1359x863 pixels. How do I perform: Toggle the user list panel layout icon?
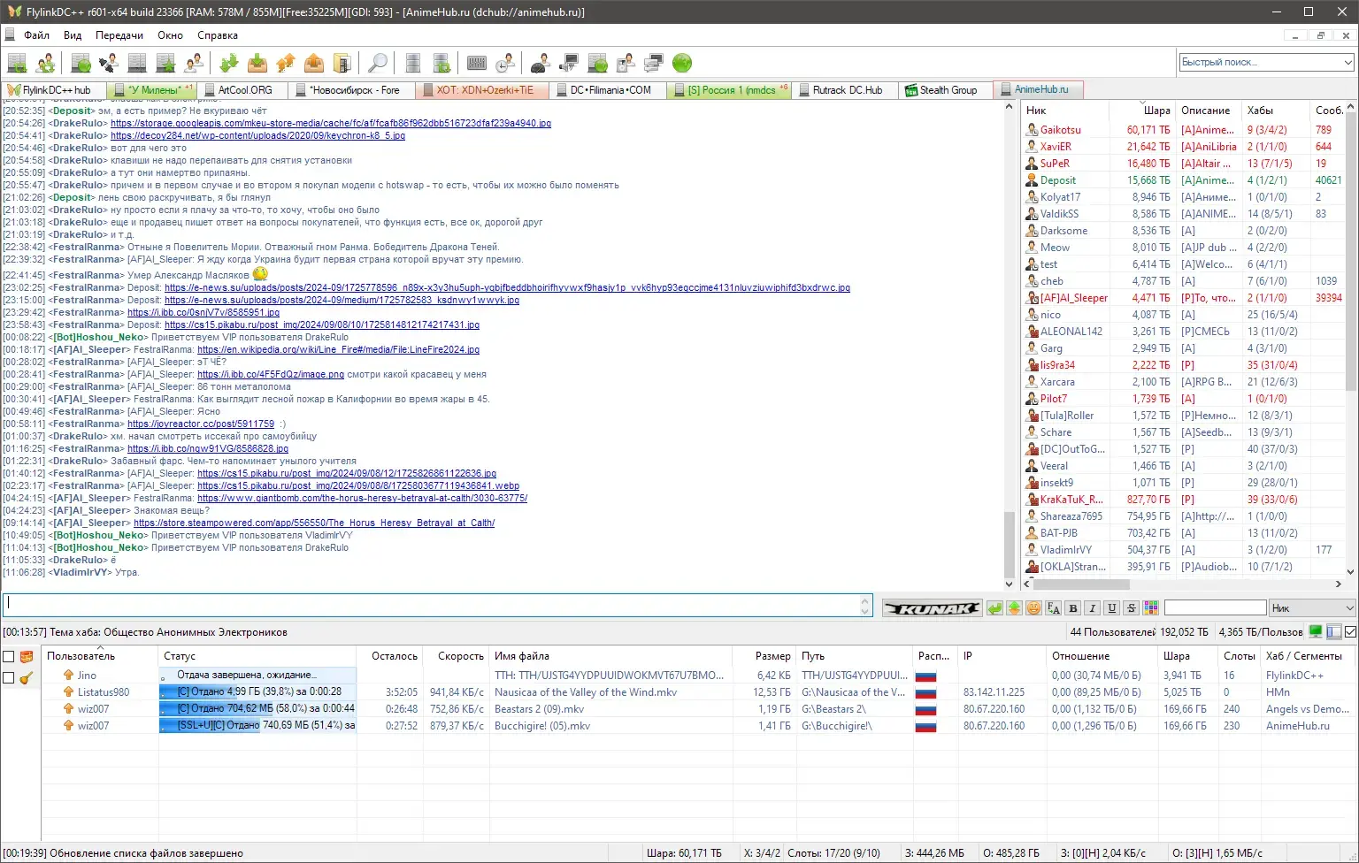(1333, 631)
